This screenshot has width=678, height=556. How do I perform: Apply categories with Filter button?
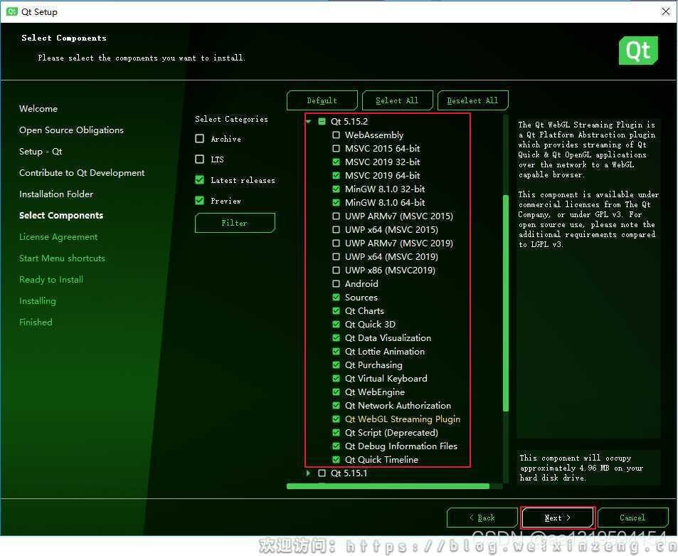click(235, 223)
